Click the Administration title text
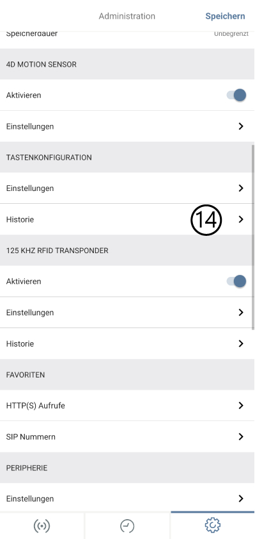 (x=127, y=16)
